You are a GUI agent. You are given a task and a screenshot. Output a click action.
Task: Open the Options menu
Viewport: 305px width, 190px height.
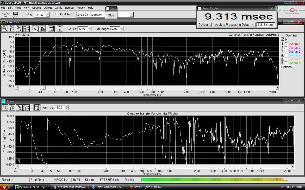pos(37,8)
